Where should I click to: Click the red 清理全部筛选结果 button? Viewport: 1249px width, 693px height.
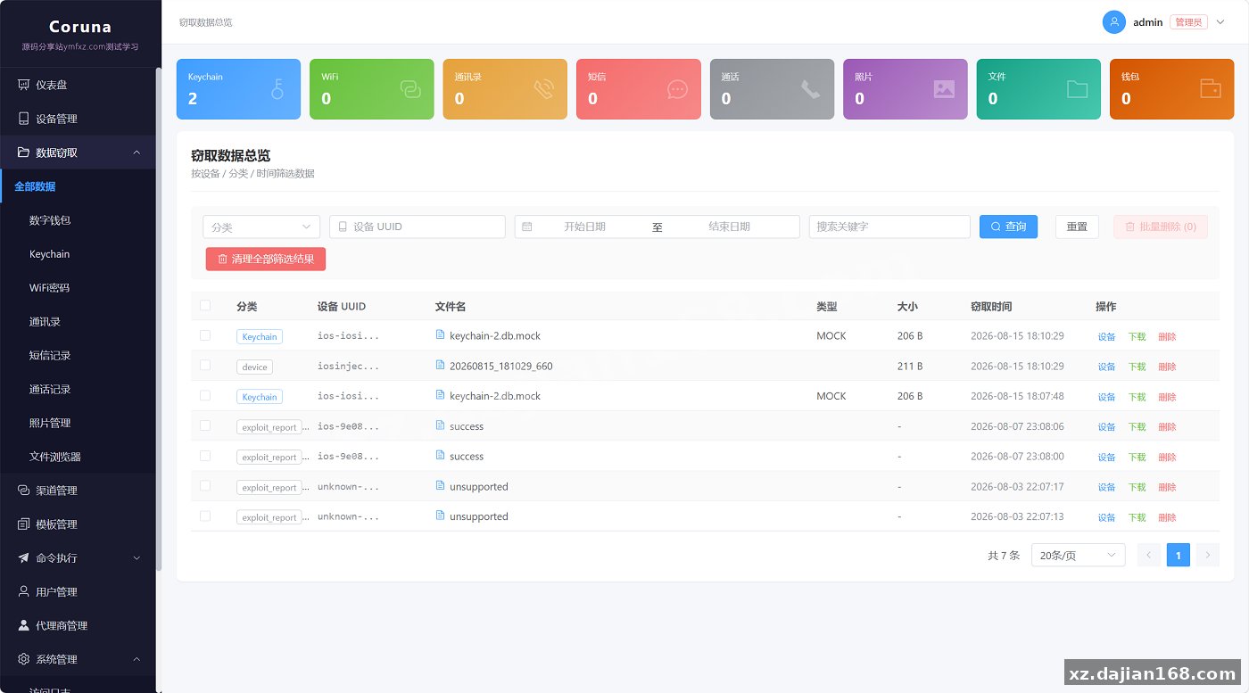tap(266, 259)
